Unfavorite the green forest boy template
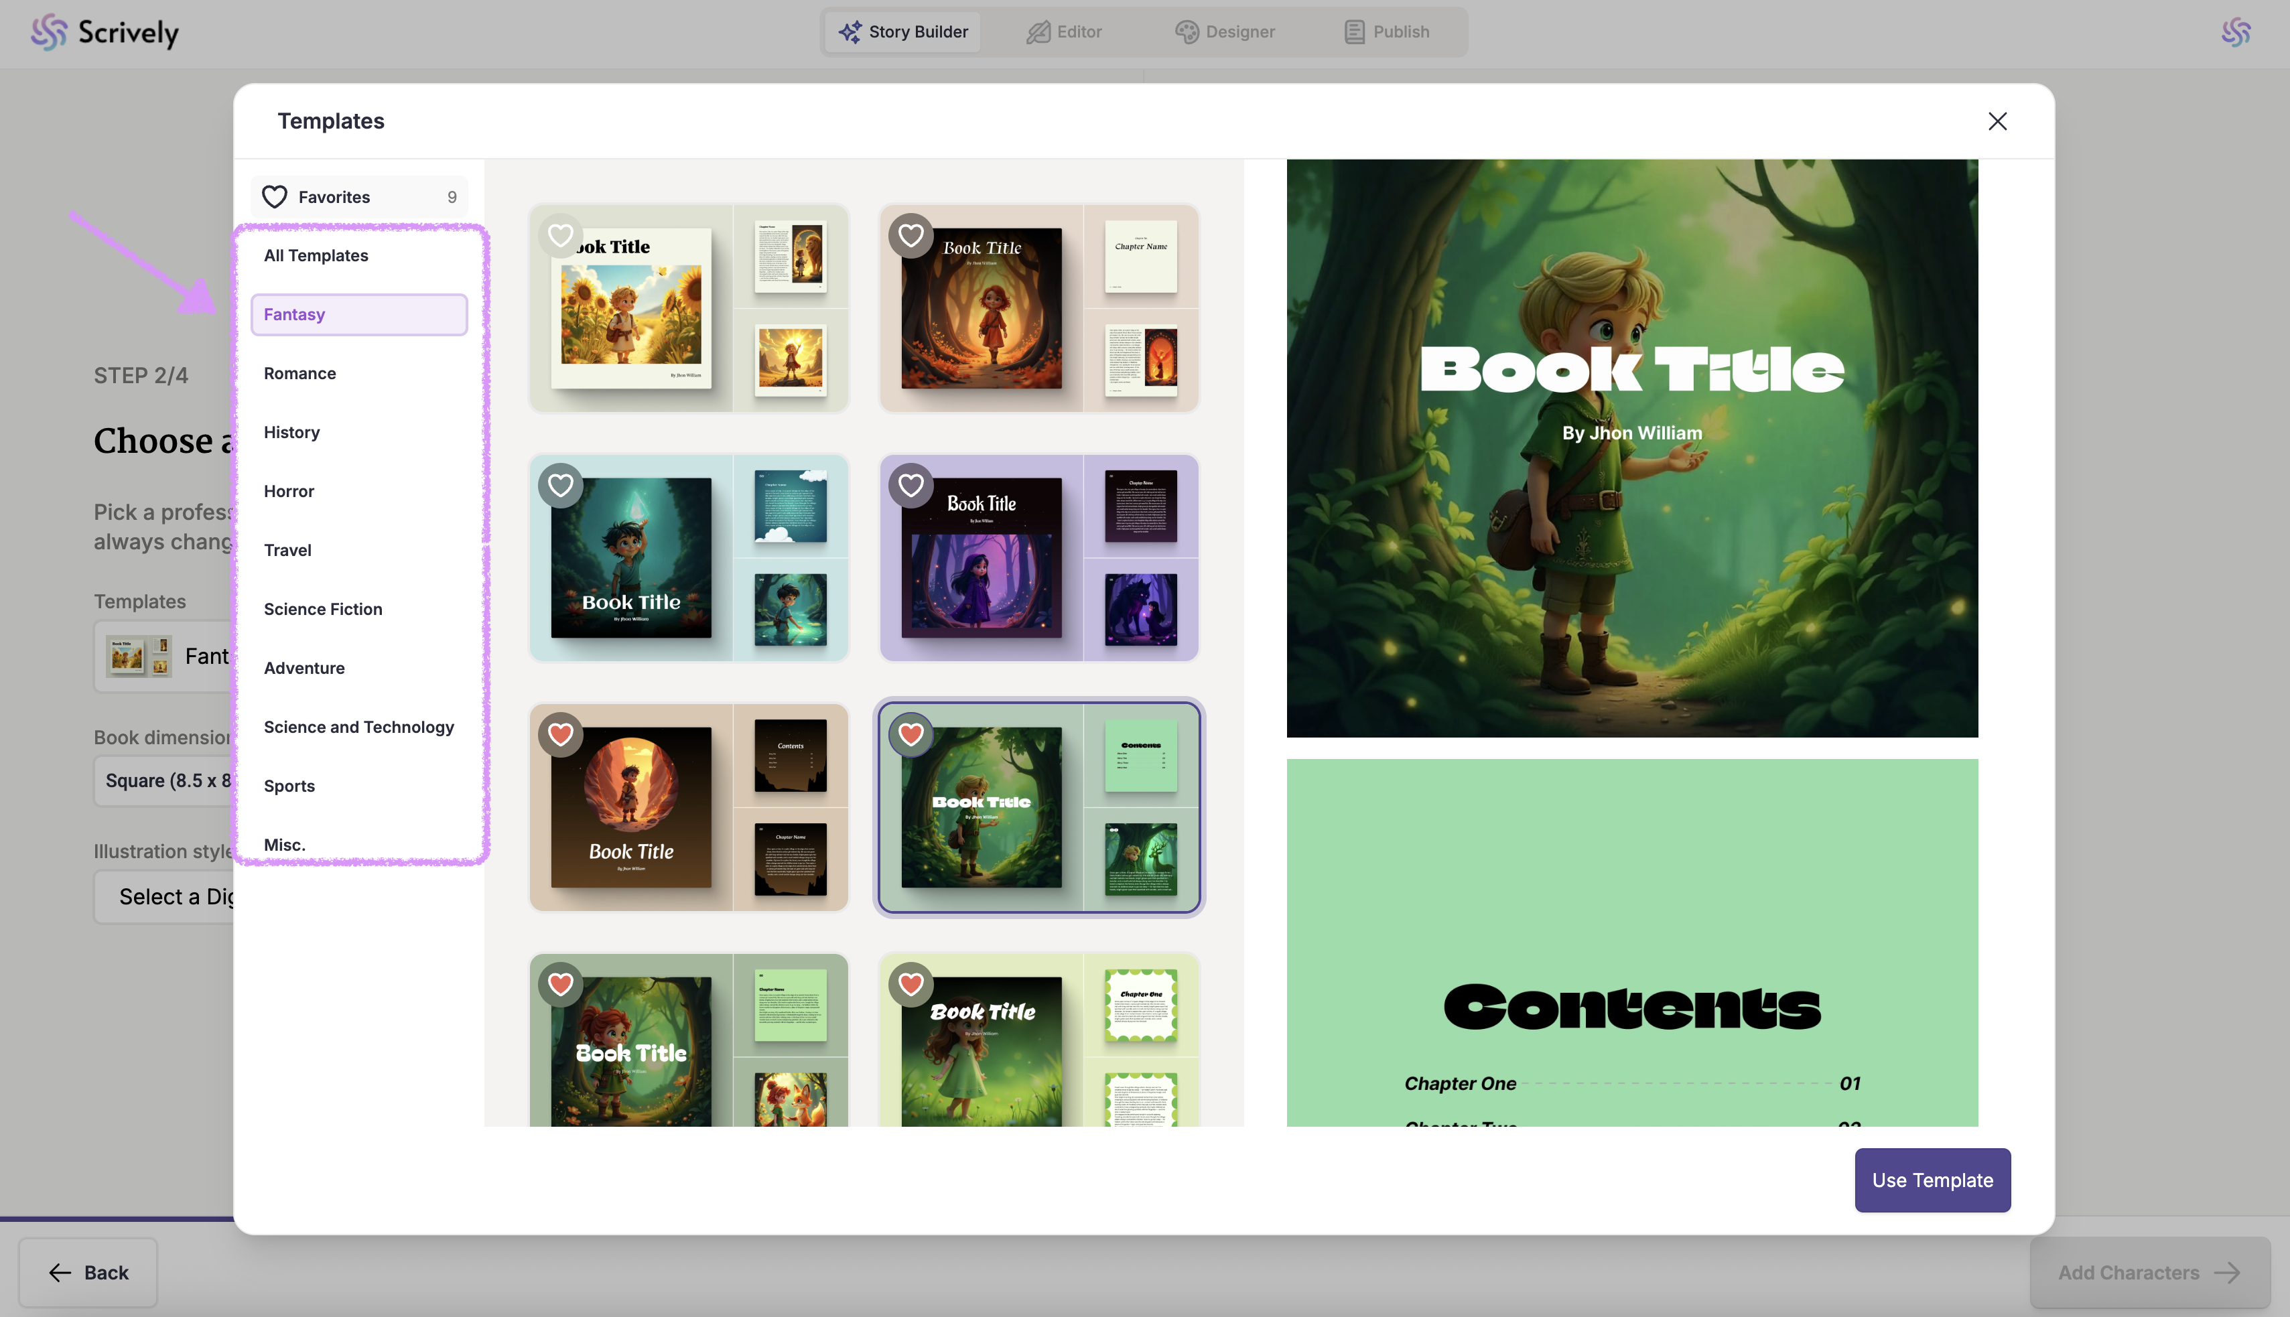Image resolution: width=2290 pixels, height=1317 pixels. coord(911,734)
